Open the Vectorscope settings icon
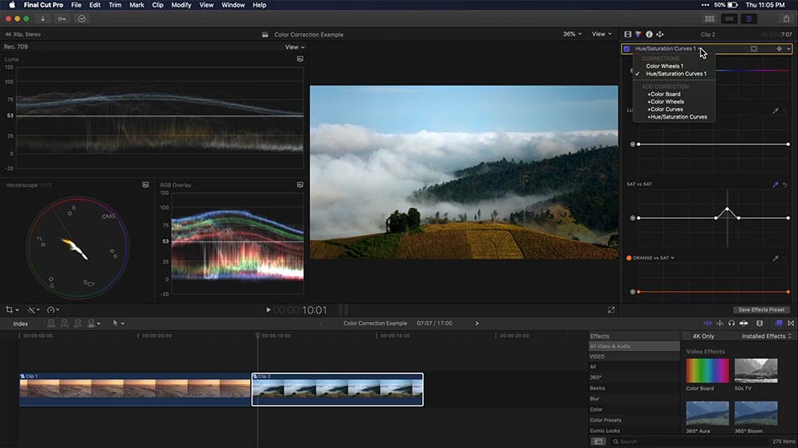Screen dimensions: 798x448 click(x=145, y=185)
